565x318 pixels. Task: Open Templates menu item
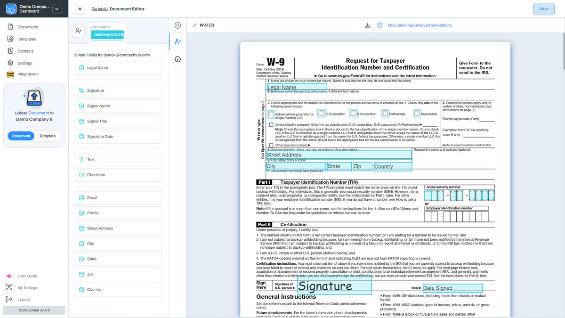[27, 39]
